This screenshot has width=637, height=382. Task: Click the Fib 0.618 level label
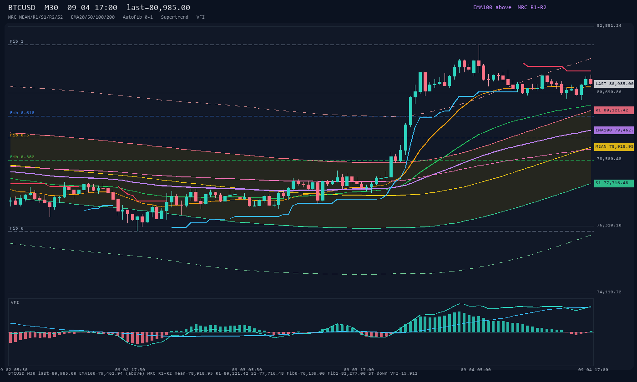[22, 113]
